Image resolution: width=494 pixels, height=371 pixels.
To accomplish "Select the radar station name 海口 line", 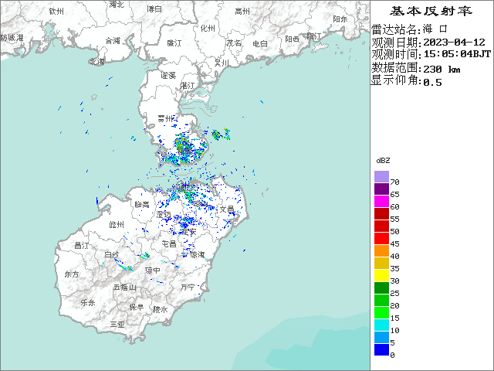I will point(409,29).
